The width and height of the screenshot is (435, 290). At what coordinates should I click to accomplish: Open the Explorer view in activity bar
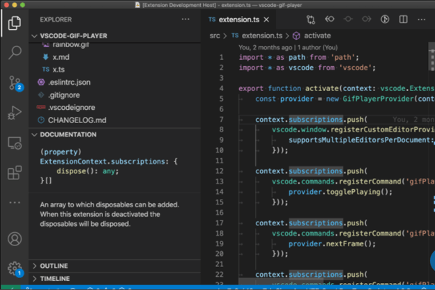[x=15, y=23]
